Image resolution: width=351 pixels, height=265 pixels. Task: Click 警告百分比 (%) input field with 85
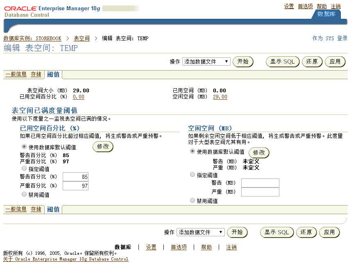pyautogui.click(x=76, y=177)
